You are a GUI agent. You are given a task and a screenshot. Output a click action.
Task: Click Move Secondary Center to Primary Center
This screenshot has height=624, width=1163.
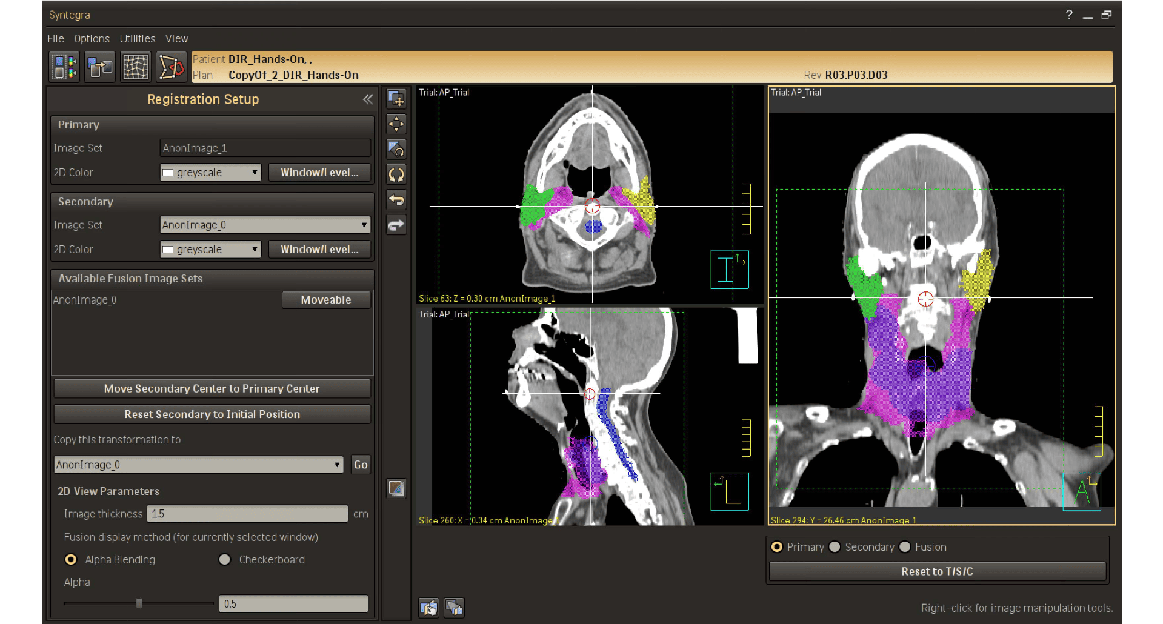[212, 388]
